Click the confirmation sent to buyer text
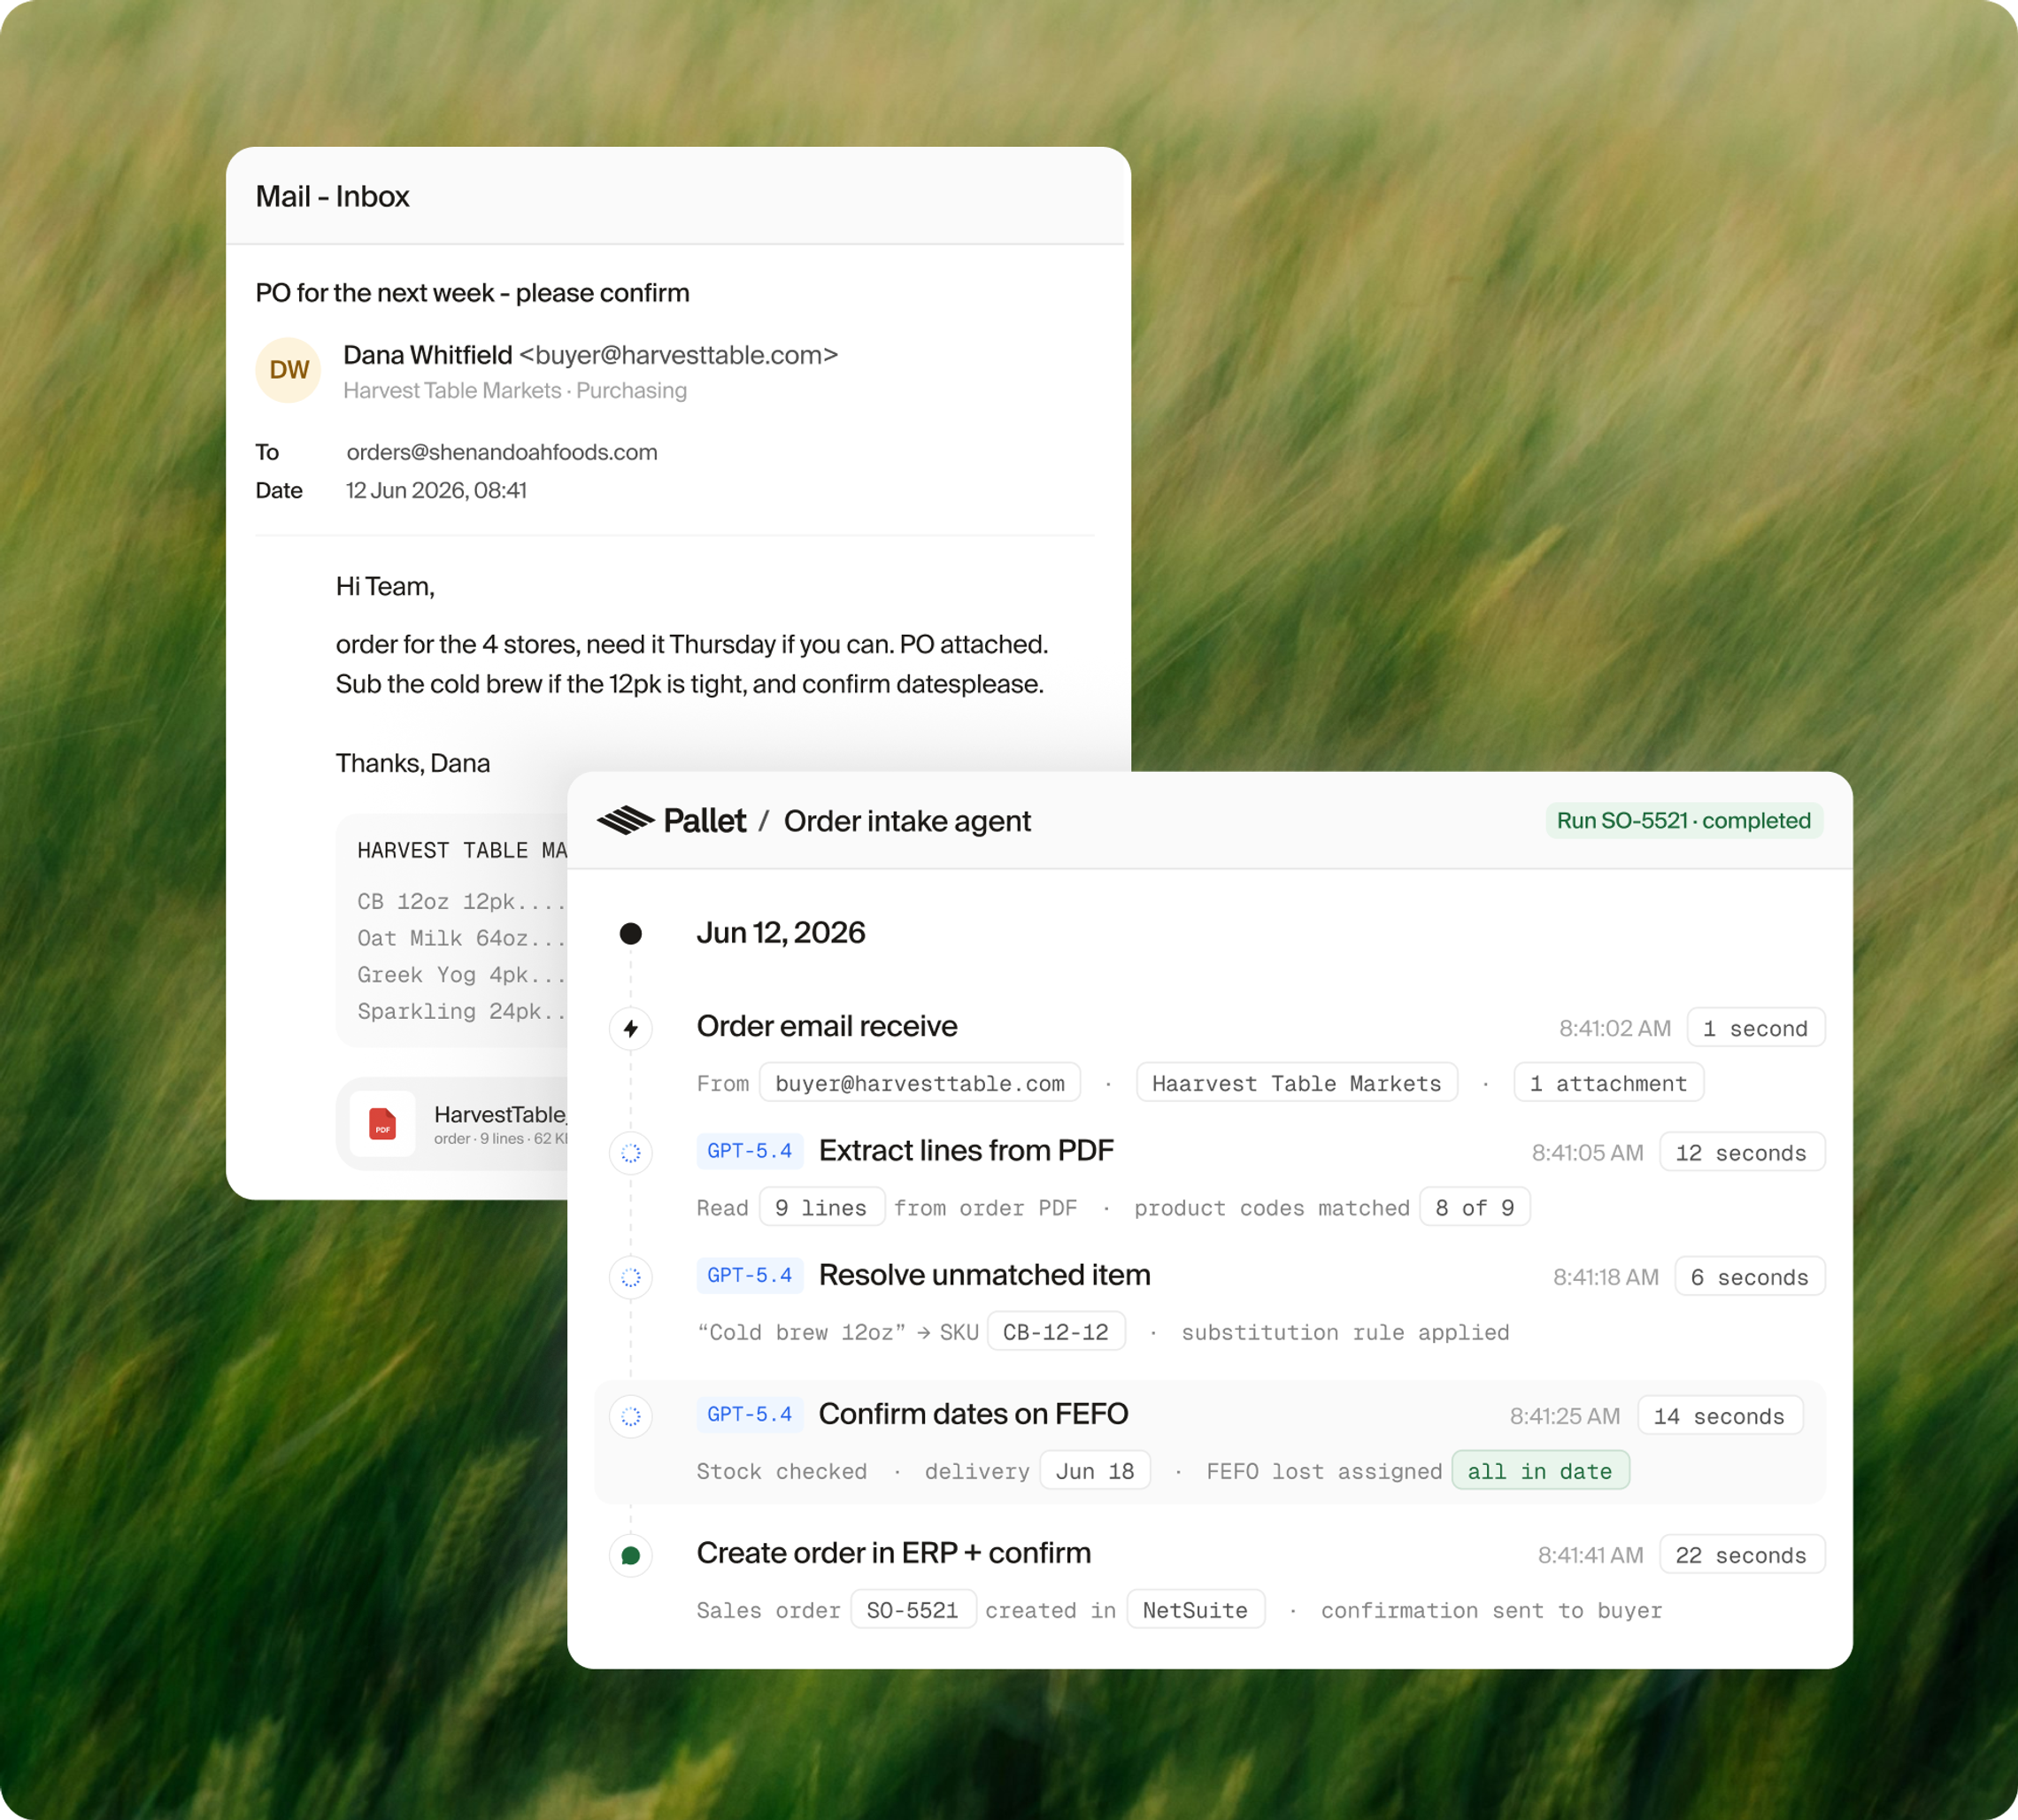The image size is (2018, 1820). pyautogui.click(x=1491, y=1610)
